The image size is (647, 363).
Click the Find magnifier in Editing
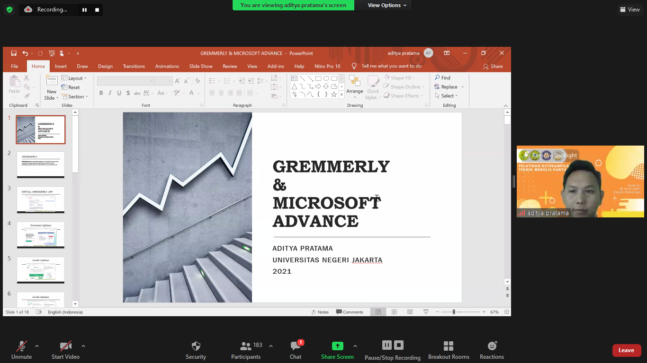(x=438, y=78)
